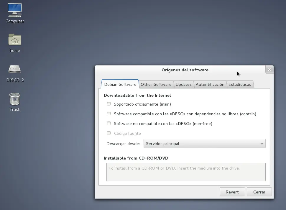The height and width of the screenshot is (210, 286).
Task: Go to the Autentificación tab
Action: (x=210, y=84)
